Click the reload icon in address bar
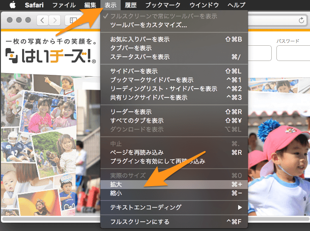 [301, 20]
